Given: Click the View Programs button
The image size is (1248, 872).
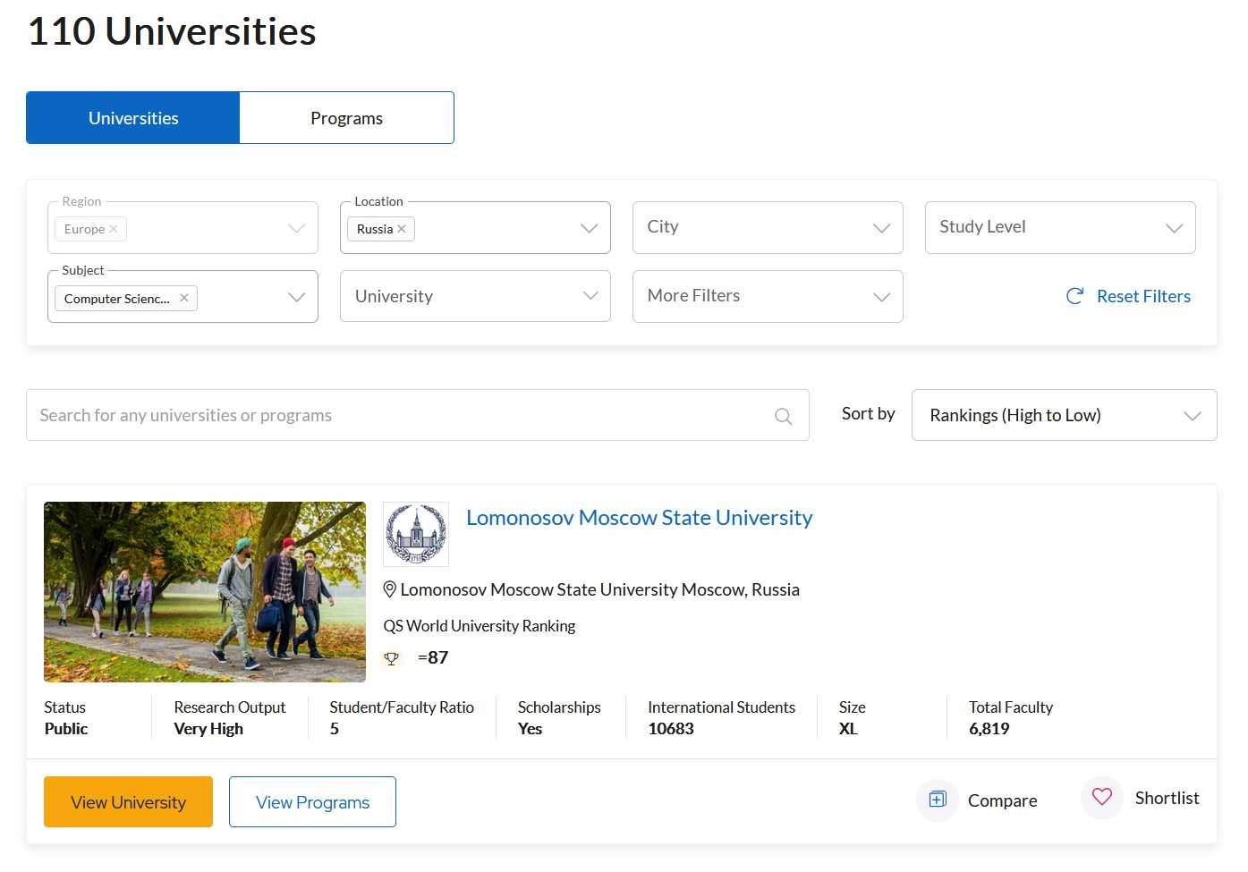Looking at the screenshot, I should tap(312, 802).
